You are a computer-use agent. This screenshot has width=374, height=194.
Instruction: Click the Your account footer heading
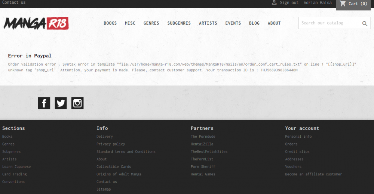(302, 128)
